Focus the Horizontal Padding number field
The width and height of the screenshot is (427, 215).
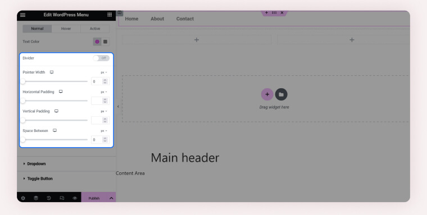coord(100,100)
